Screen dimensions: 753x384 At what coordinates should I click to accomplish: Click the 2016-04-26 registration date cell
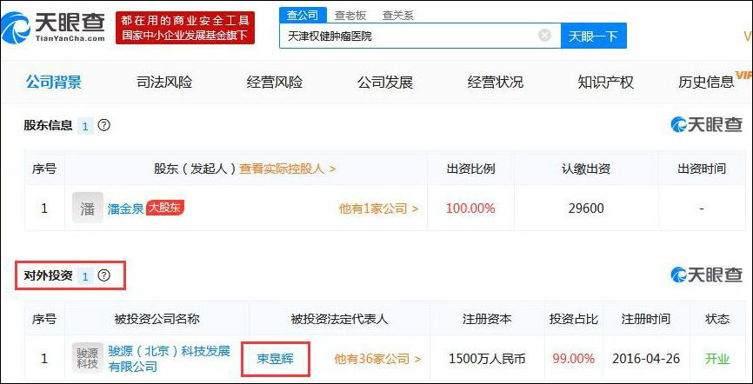pos(646,359)
